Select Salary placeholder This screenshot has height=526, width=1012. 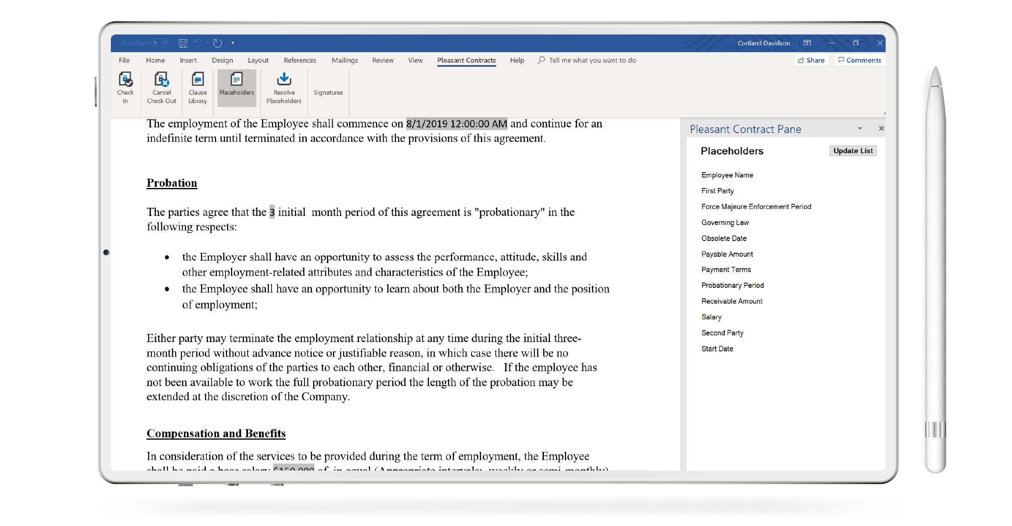tap(711, 317)
